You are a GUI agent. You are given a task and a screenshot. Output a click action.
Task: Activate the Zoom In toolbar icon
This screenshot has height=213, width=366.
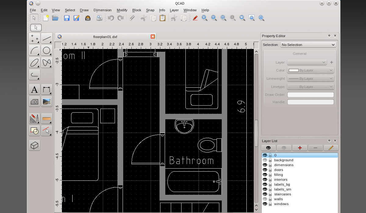204,18
